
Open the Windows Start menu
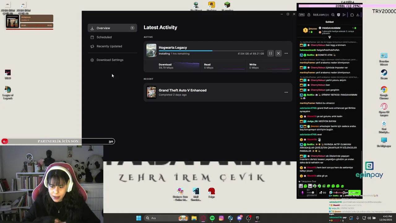[139, 218]
